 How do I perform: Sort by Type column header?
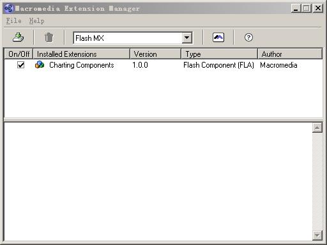coord(219,54)
